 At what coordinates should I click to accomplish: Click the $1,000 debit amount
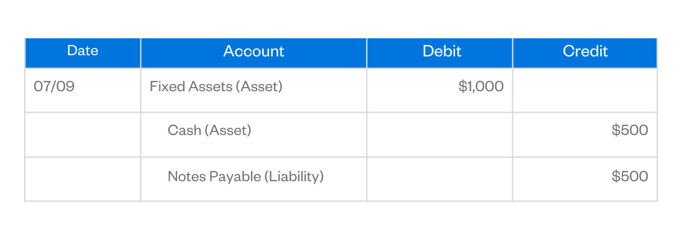(480, 86)
